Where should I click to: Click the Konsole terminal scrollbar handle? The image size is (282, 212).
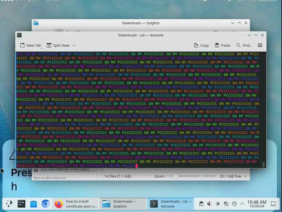click(x=264, y=165)
